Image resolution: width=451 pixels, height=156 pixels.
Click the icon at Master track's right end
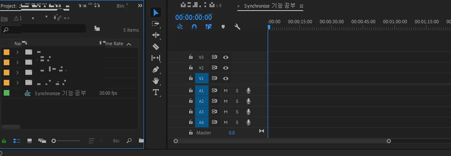(261, 131)
